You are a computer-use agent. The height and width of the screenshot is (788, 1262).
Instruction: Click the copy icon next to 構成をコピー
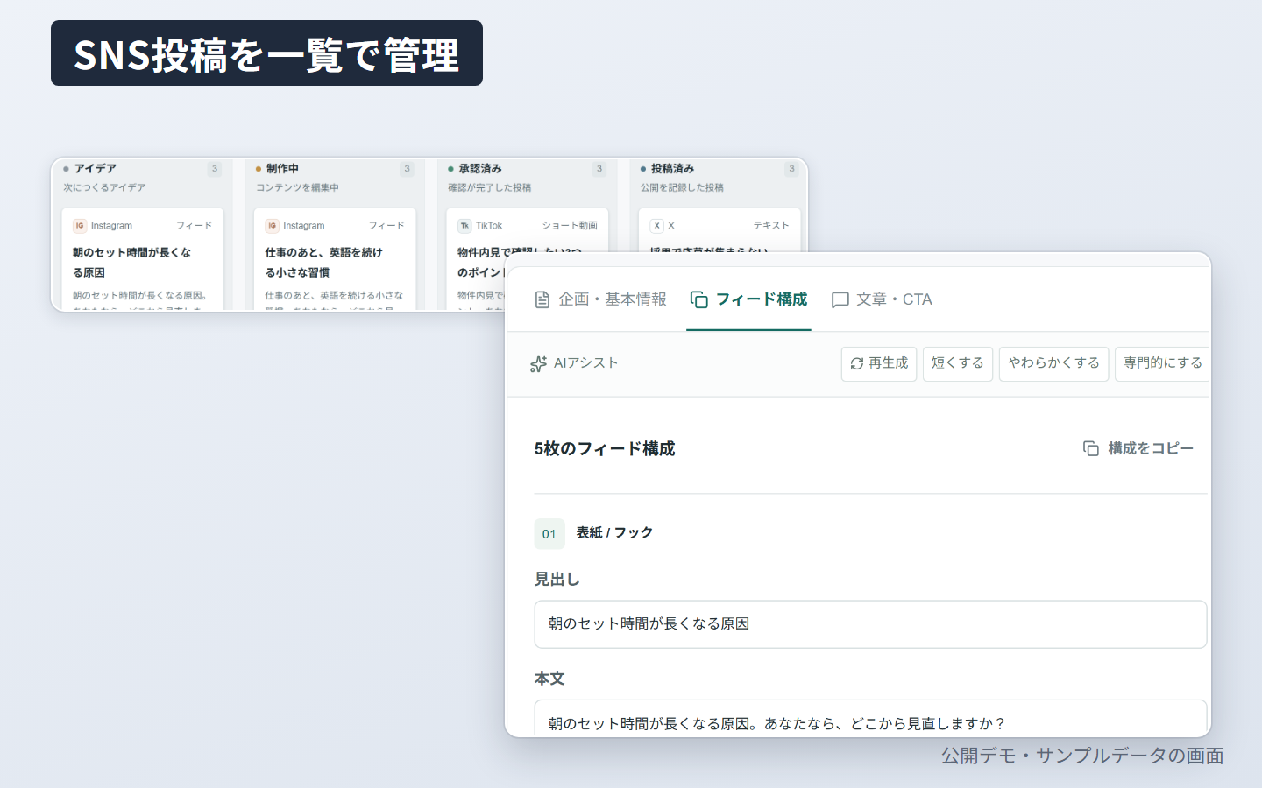(1091, 448)
